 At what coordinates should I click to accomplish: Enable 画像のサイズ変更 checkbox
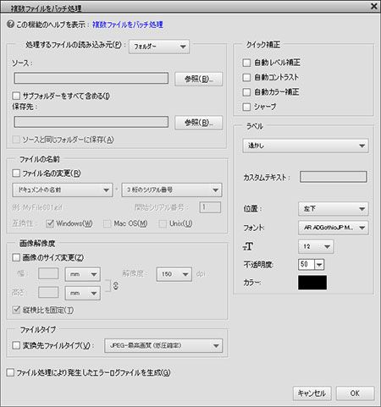click(x=16, y=257)
